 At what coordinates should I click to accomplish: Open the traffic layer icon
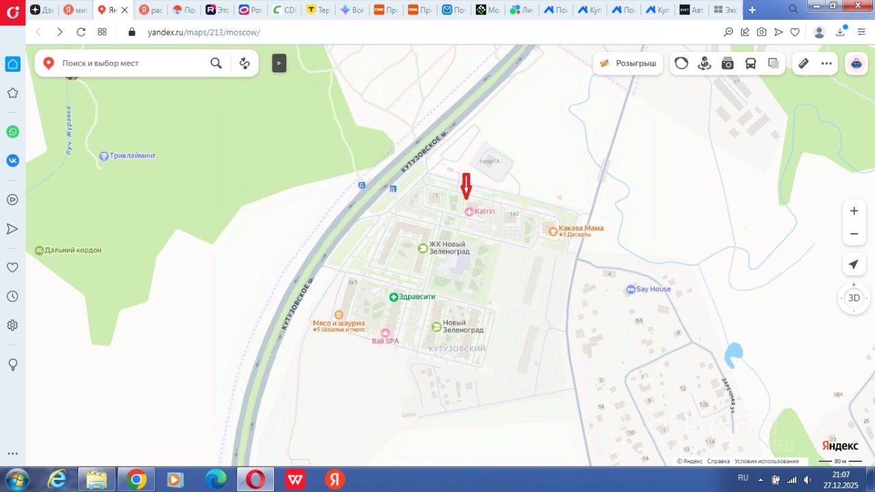[682, 64]
